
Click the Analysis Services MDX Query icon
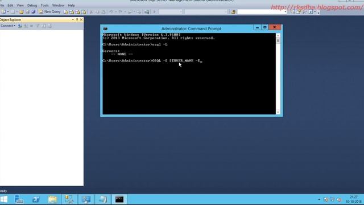coord(72,11)
